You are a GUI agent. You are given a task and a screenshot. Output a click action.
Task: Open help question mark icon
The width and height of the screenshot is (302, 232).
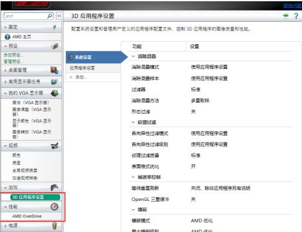(296, 16)
